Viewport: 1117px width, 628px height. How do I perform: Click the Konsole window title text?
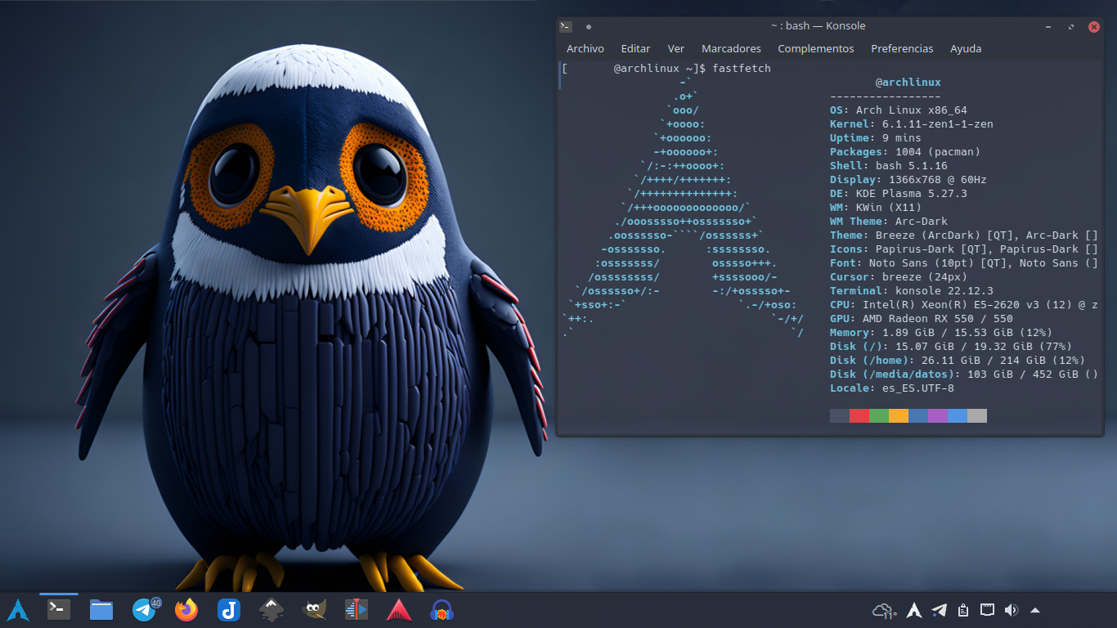(x=818, y=26)
